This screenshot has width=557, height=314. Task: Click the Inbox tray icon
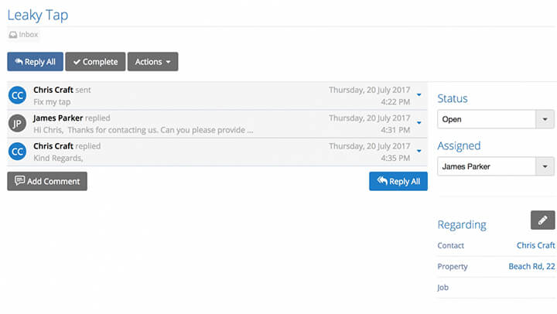point(13,35)
